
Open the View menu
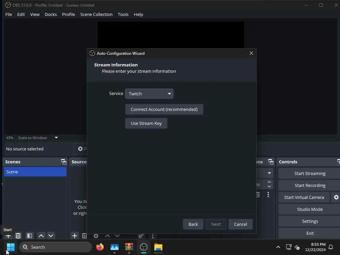35,14
